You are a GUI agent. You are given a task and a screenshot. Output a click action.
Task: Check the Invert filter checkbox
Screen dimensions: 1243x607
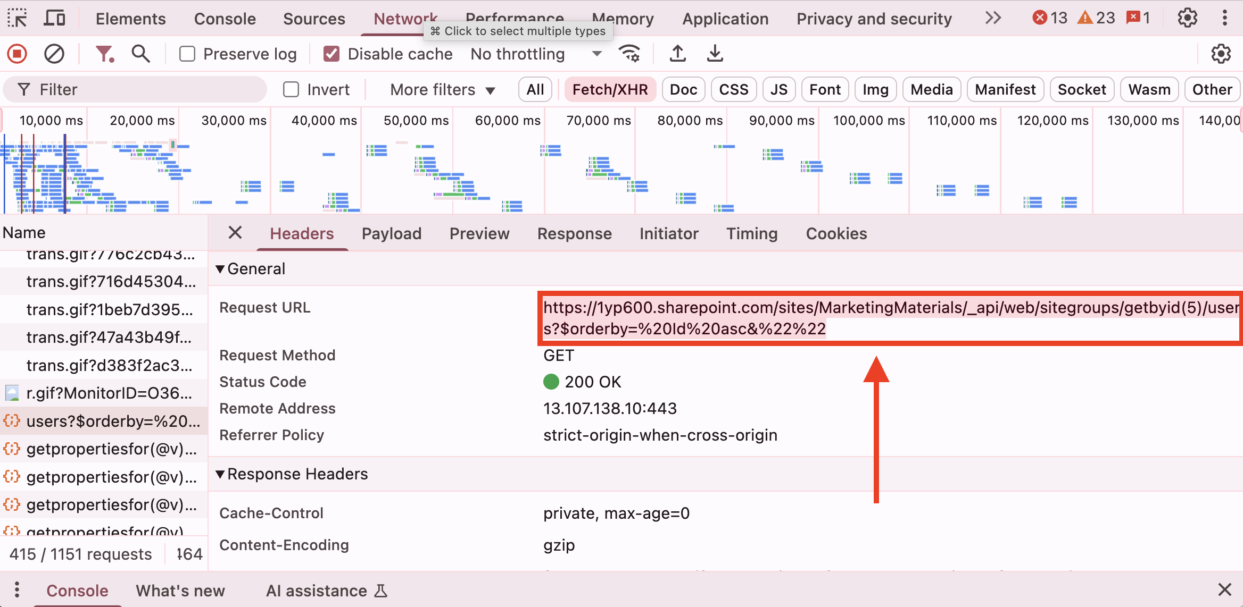(291, 89)
